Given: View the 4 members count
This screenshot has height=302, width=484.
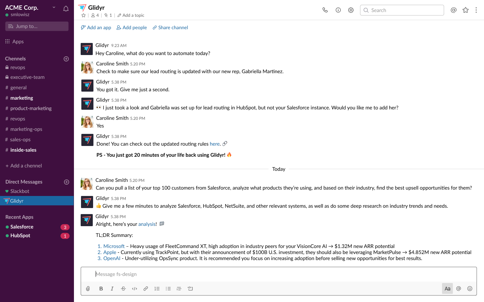Looking at the screenshot, I should (x=95, y=15).
